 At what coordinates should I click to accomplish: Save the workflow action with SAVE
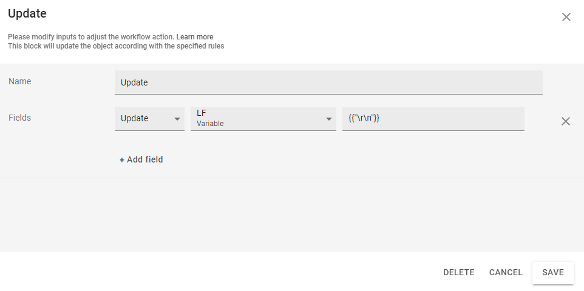coord(552,273)
